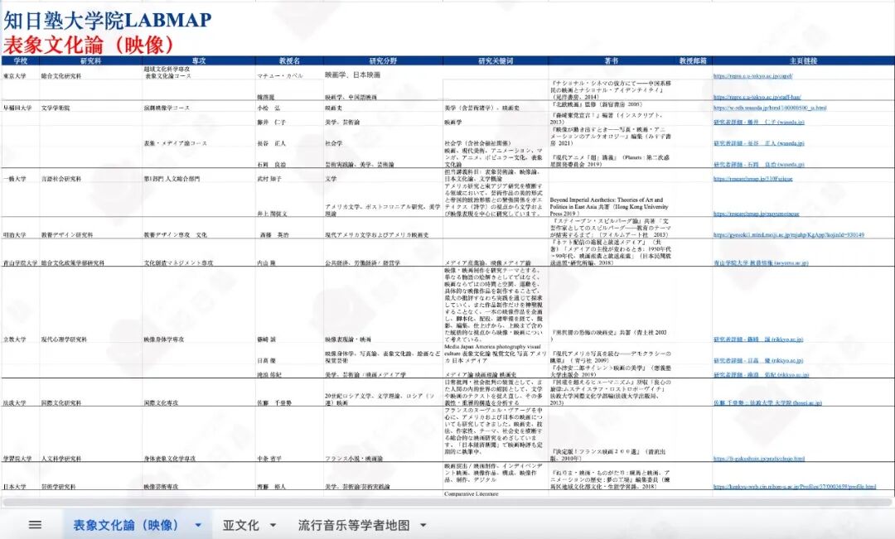Select the 日本大学 school cell
Screen dimensions: 895x539
[x=14, y=487]
